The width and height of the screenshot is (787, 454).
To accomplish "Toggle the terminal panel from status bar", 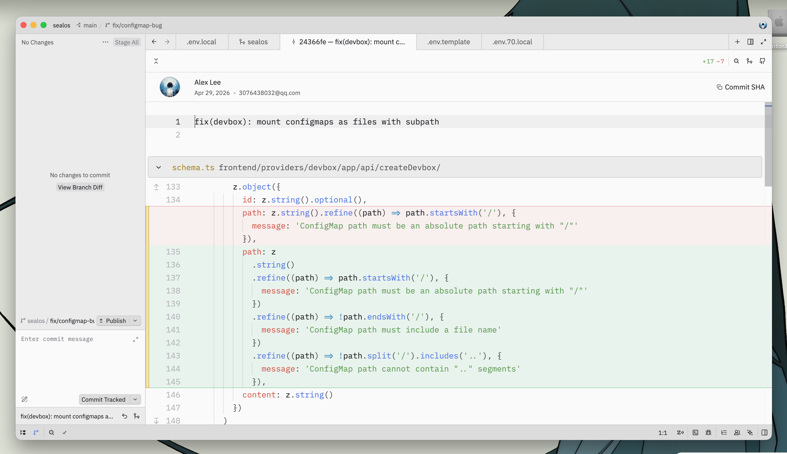I will (695, 432).
